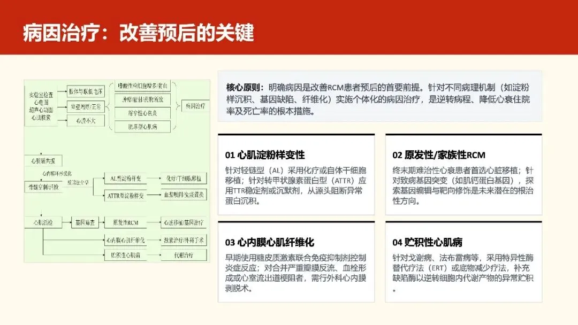Click the 基因筛查 flowchart box
The height and width of the screenshot is (325, 578).
(85, 223)
